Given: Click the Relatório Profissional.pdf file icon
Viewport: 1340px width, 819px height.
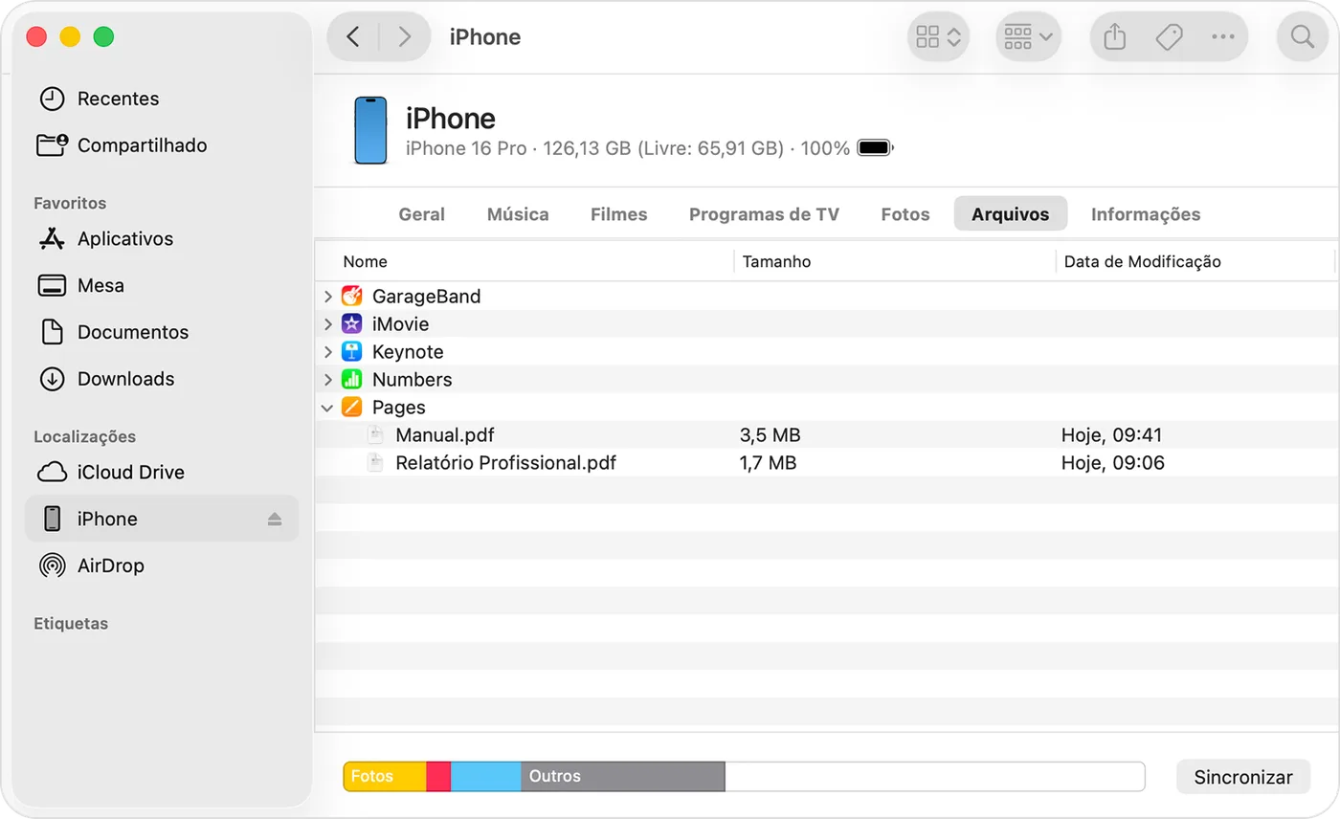Looking at the screenshot, I should [x=376, y=463].
